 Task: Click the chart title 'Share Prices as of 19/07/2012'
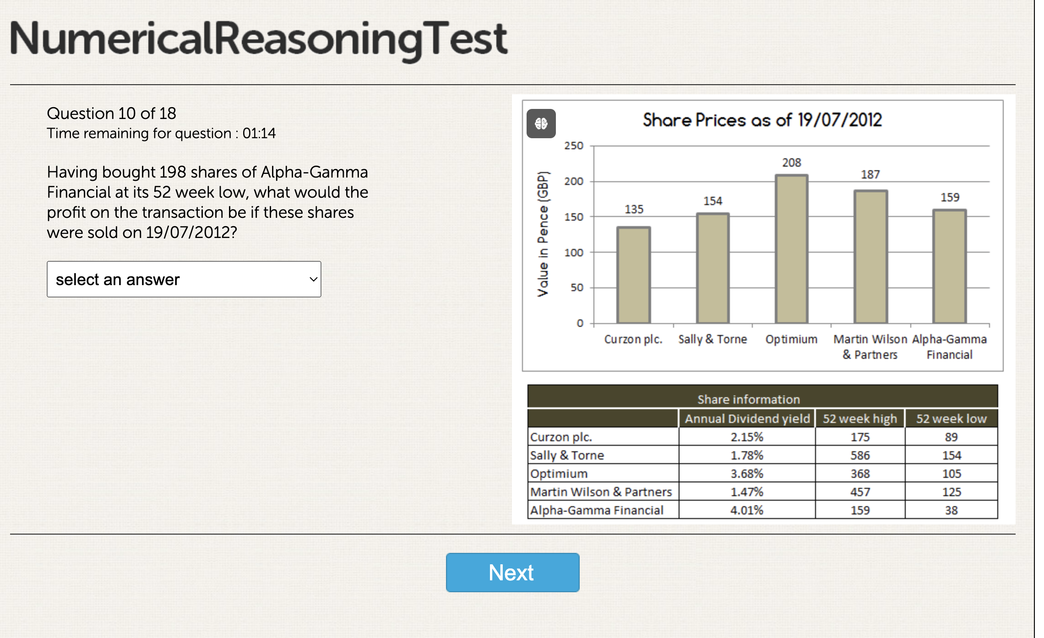tap(762, 120)
